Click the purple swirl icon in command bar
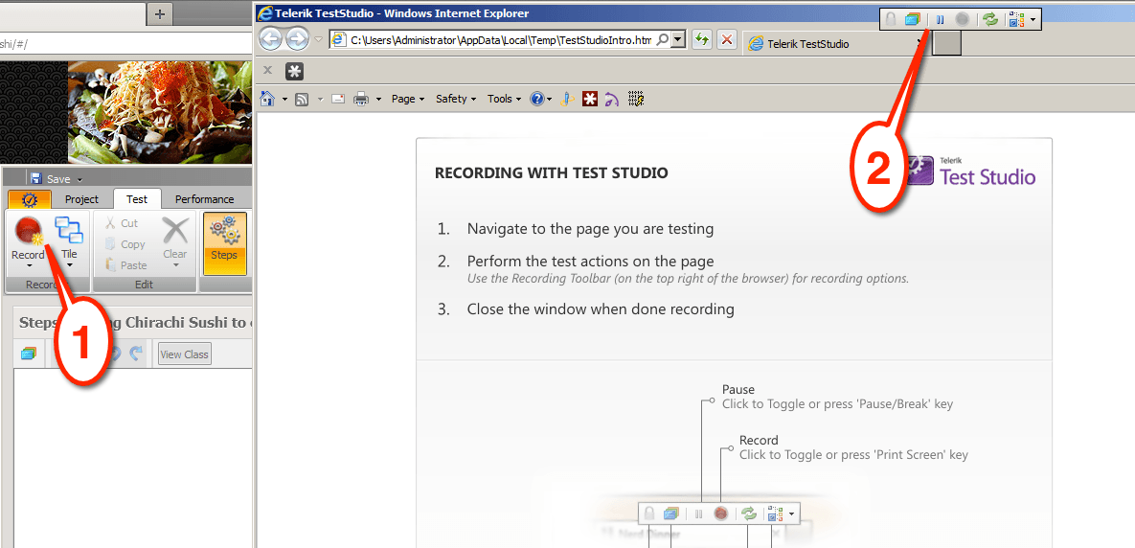Viewport: 1135px width, 548px height. pyautogui.click(x=612, y=100)
